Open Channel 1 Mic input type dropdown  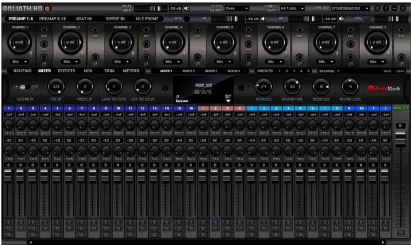(20, 62)
